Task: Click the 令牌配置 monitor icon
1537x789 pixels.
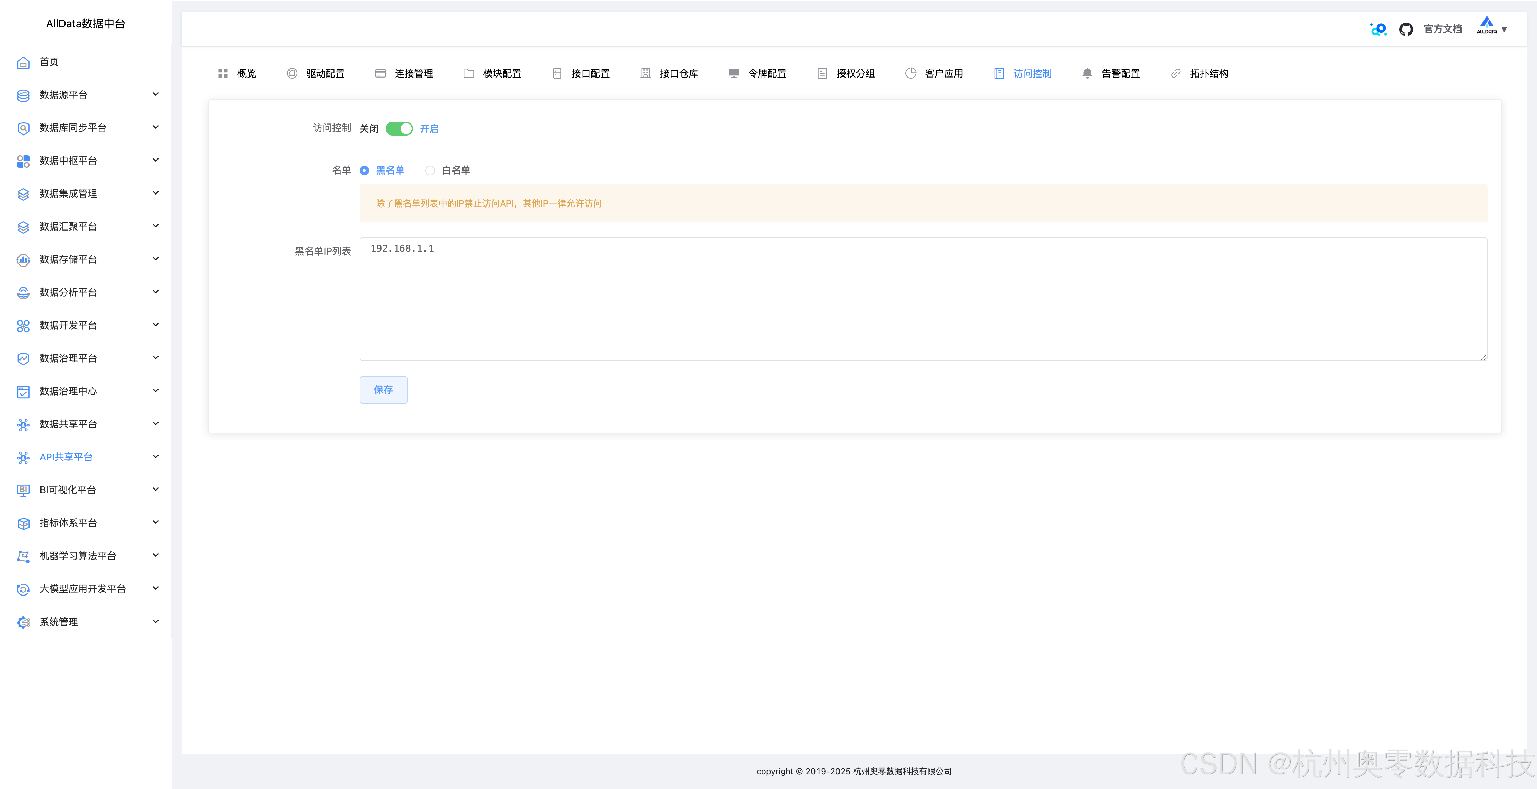Action: [734, 73]
